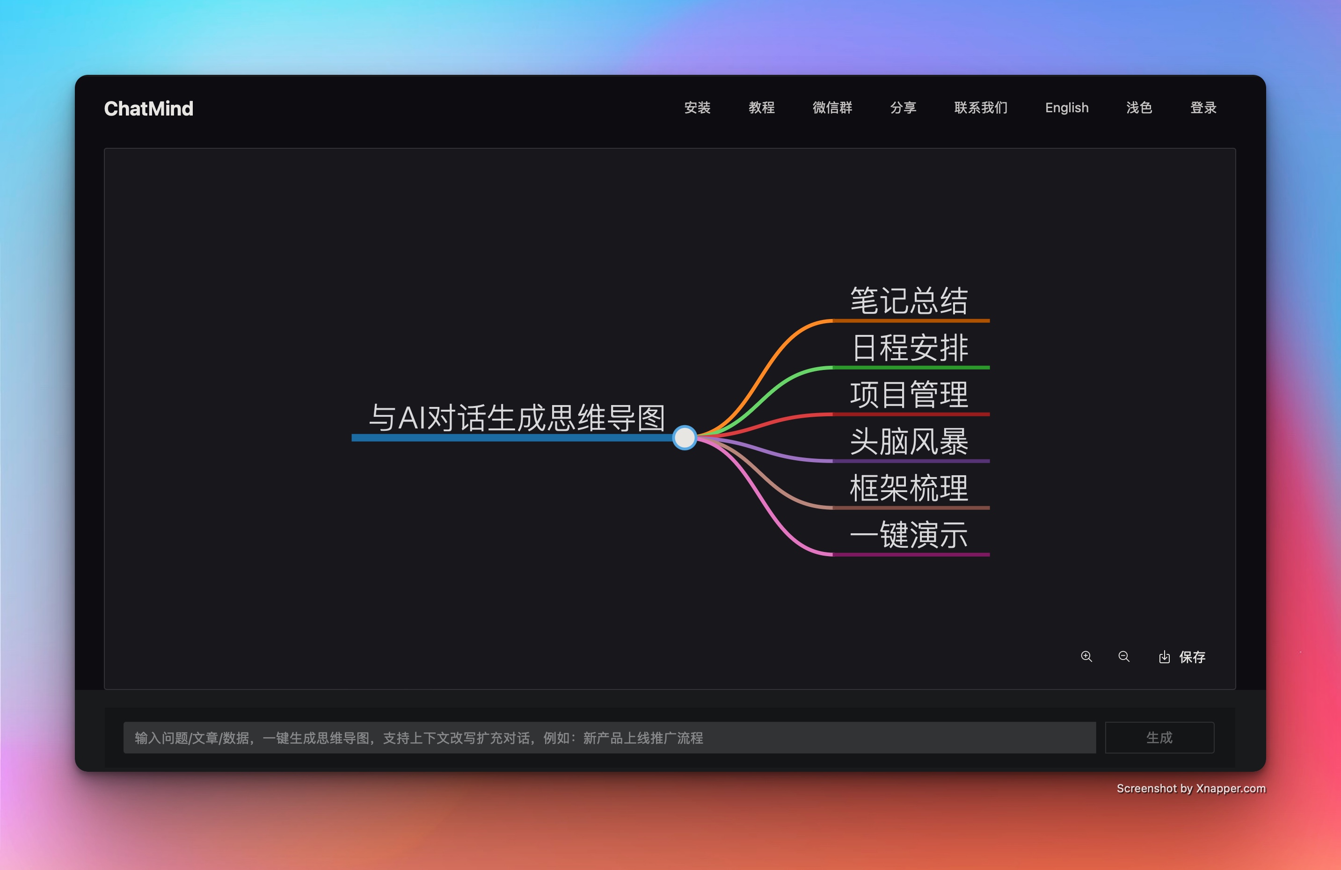Screen dimensions: 1341x870
Task: Click the zoom in magnifier icon
Action: click(1086, 657)
